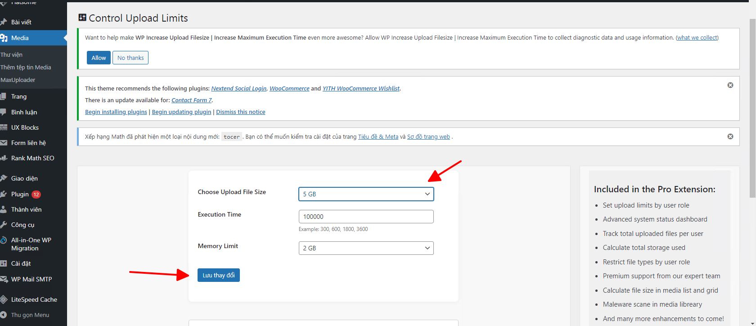756x326 pixels.
Task: Click the Execution Time input field
Action: pyautogui.click(x=366, y=217)
